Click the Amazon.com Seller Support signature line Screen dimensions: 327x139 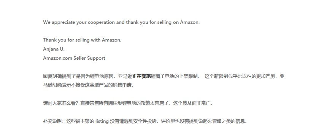tap(74, 58)
